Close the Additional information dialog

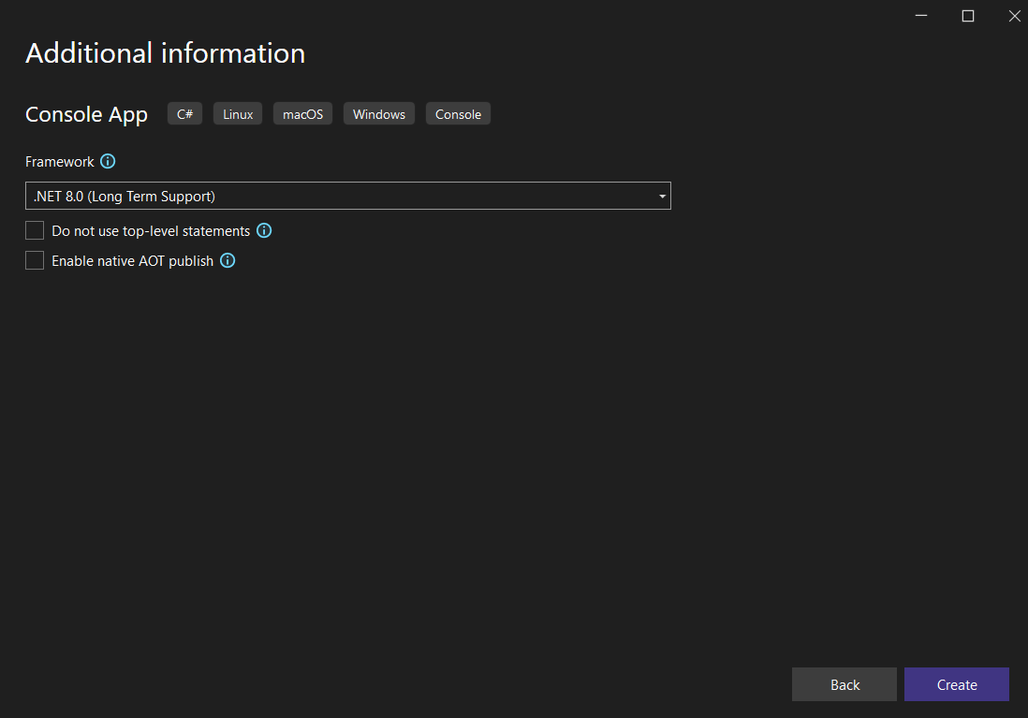click(x=1014, y=16)
